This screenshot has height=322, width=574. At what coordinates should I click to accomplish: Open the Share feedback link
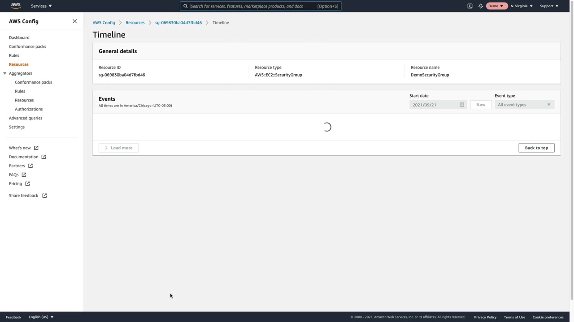23,195
